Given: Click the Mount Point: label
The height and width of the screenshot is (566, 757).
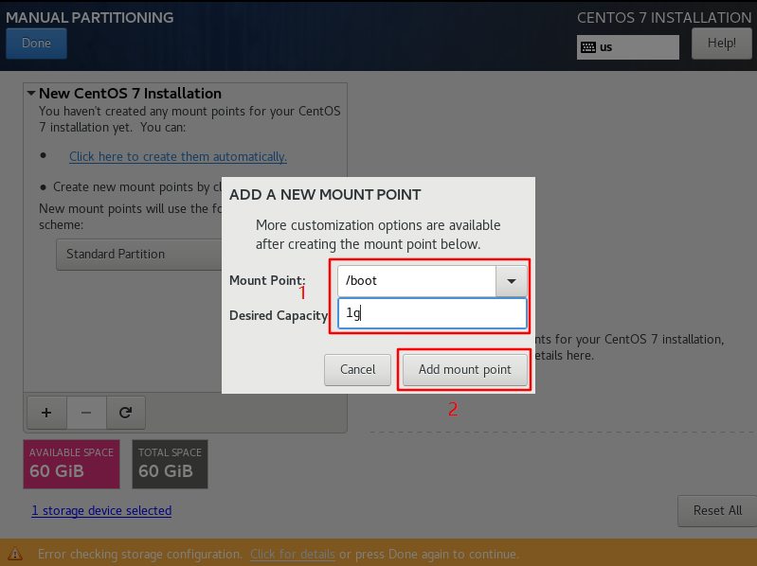Looking at the screenshot, I should click(267, 280).
